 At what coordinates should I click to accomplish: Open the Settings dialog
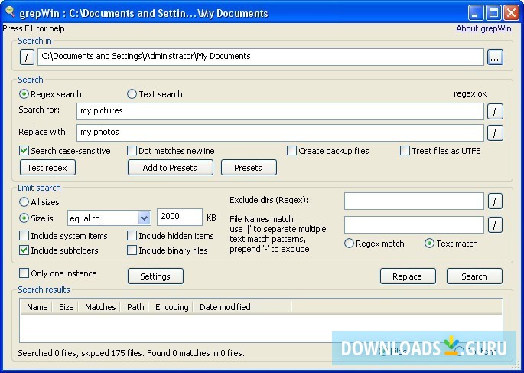(x=155, y=276)
